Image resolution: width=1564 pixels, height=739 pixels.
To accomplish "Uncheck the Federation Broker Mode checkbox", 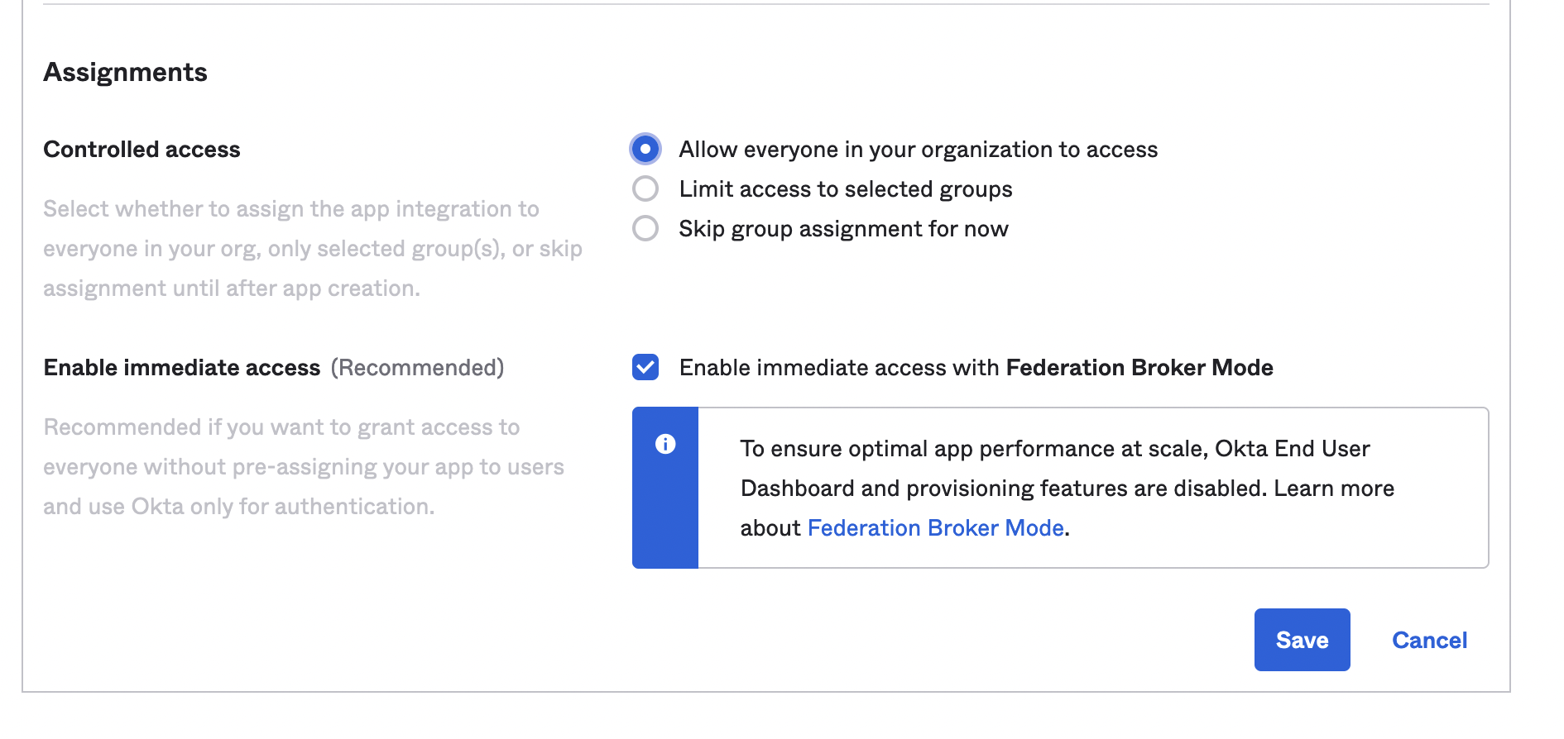I will tap(645, 367).
